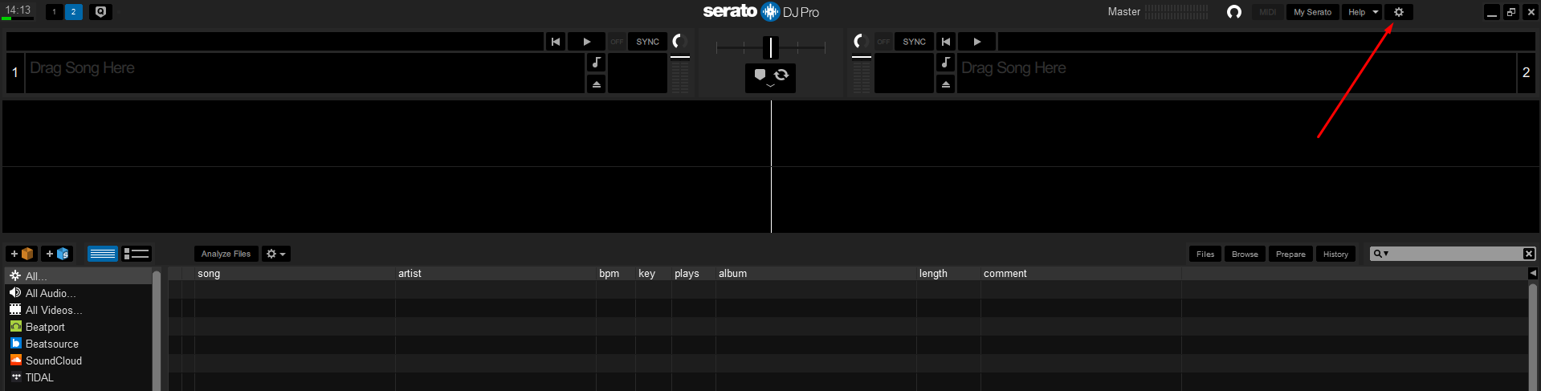Viewport: 1541px width, 391px height.
Task: Click the quantize Q icon
Action: [100, 12]
